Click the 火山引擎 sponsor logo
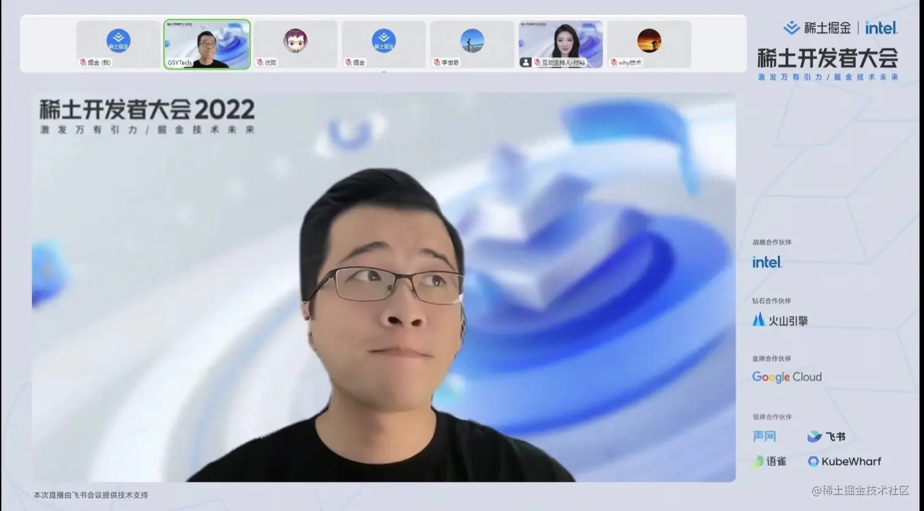Viewport: 924px width, 511px height. coord(780,320)
